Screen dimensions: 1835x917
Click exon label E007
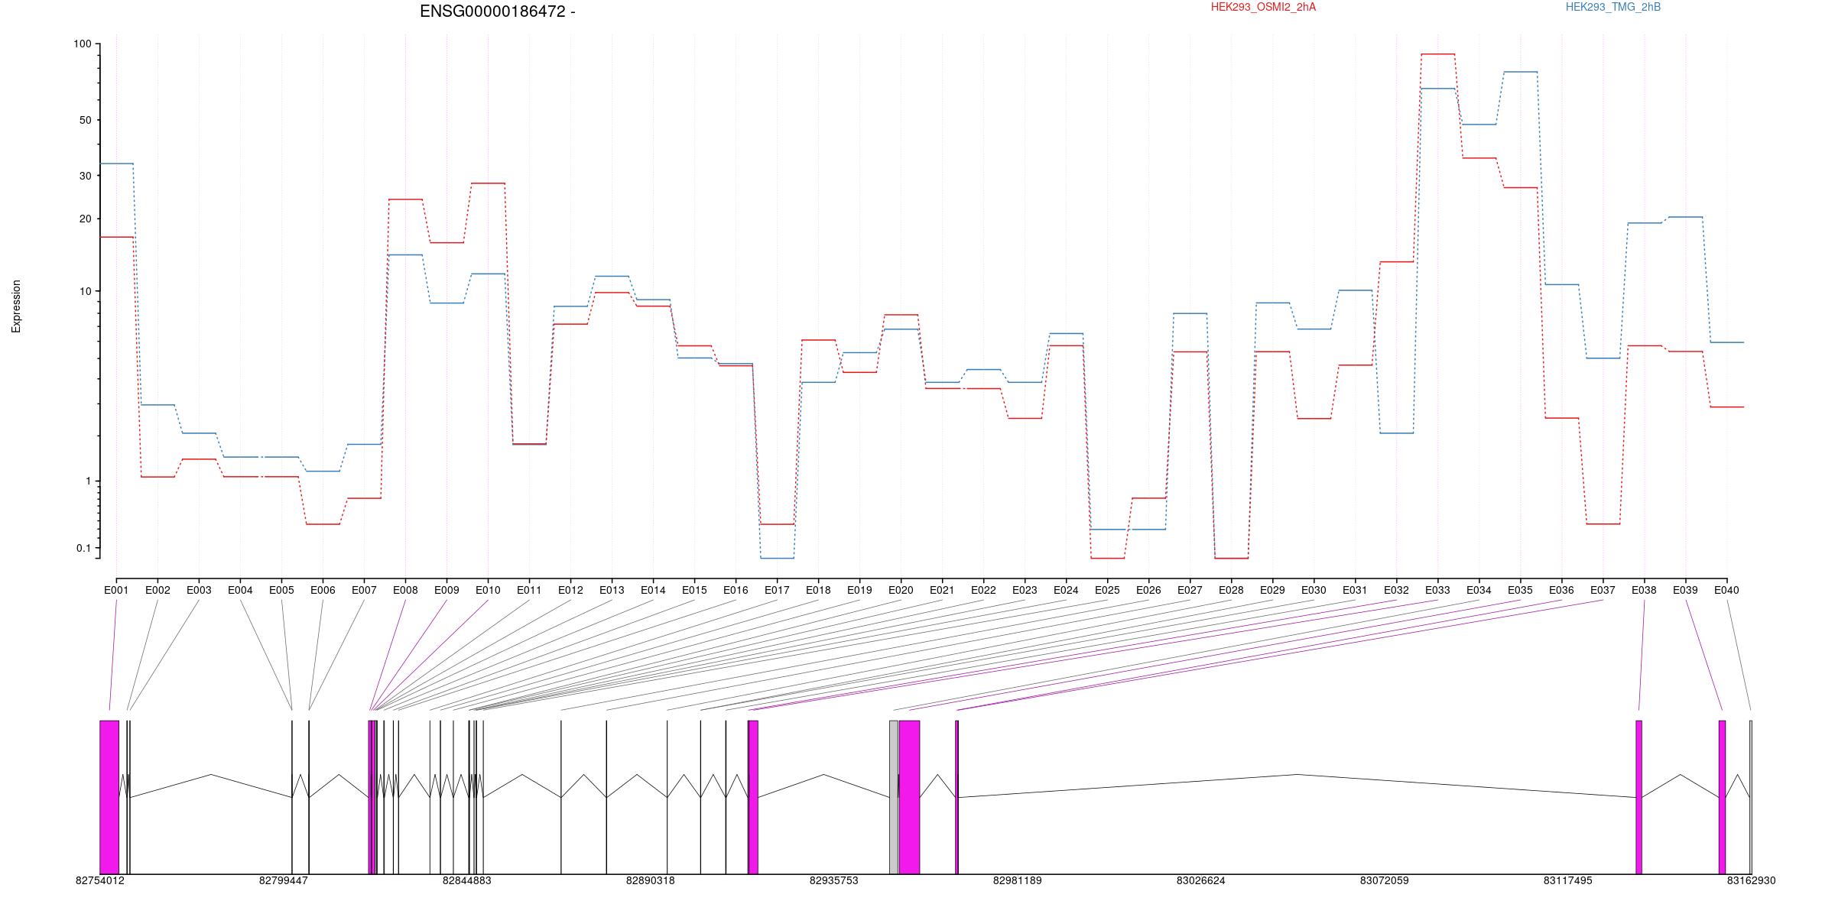pos(364,590)
